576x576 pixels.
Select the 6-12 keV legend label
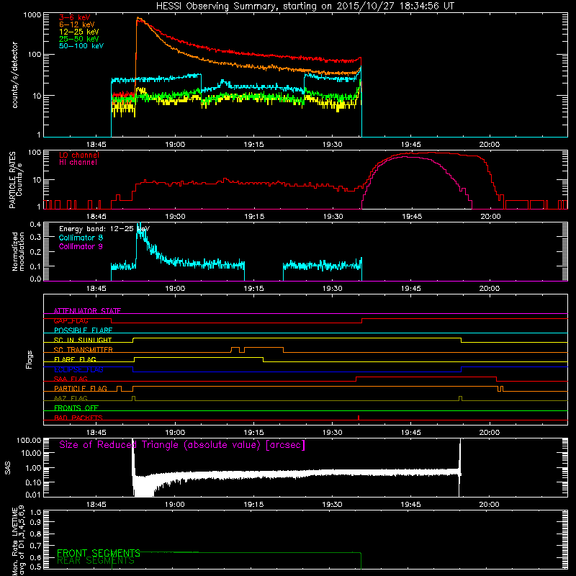[x=77, y=24]
